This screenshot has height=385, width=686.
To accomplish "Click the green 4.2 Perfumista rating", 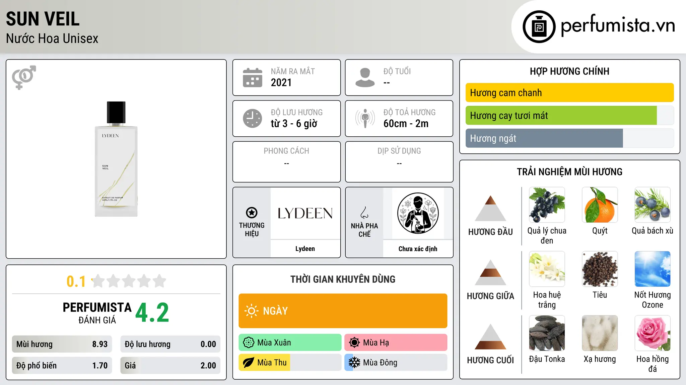I will [x=152, y=312].
